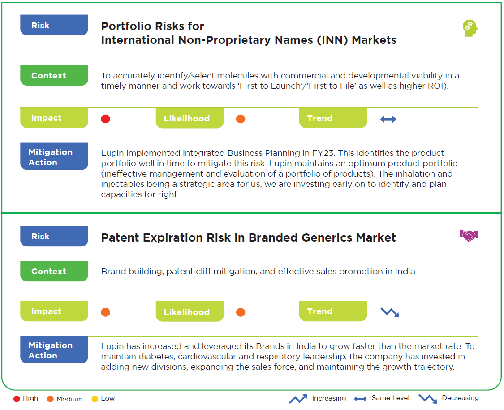The width and height of the screenshot is (504, 410).
Task: Click the red Impact dot for Portfolio Risks
Action: tap(105, 119)
